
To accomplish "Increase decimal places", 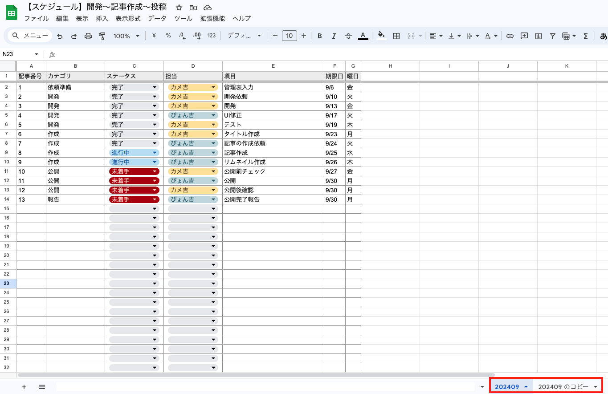I will (197, 36).
